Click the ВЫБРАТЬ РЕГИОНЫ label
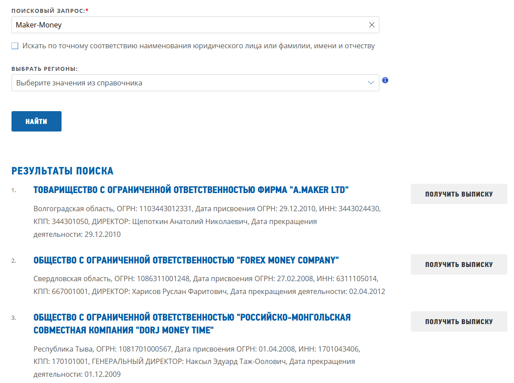Screen dimensions: 514x383 tap(45, 69)
